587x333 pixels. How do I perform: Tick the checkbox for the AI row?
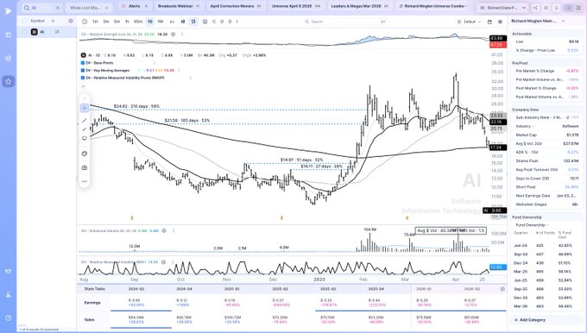(x=24, y=32)
